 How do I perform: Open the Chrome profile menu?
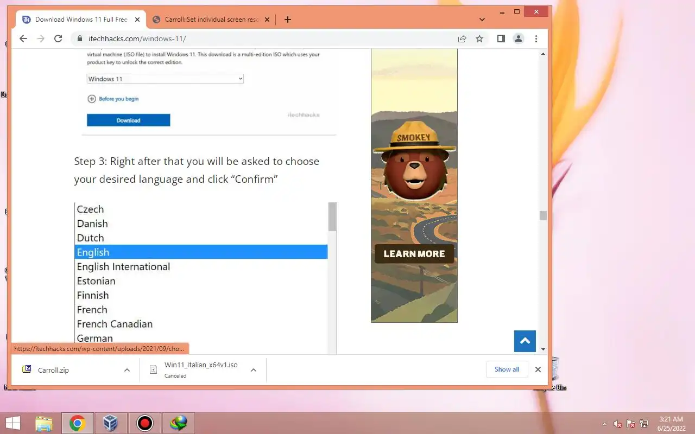519,39
